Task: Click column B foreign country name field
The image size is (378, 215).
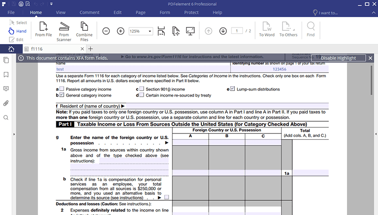Action: tap(227, 142)
